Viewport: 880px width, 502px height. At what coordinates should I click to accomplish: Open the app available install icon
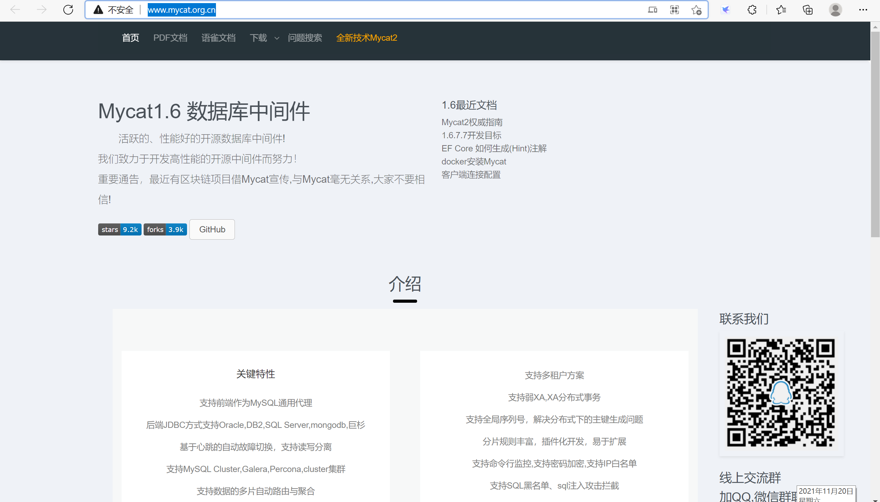652,10
